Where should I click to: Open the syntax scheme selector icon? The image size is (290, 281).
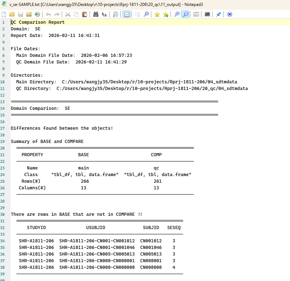pos(196,14)
